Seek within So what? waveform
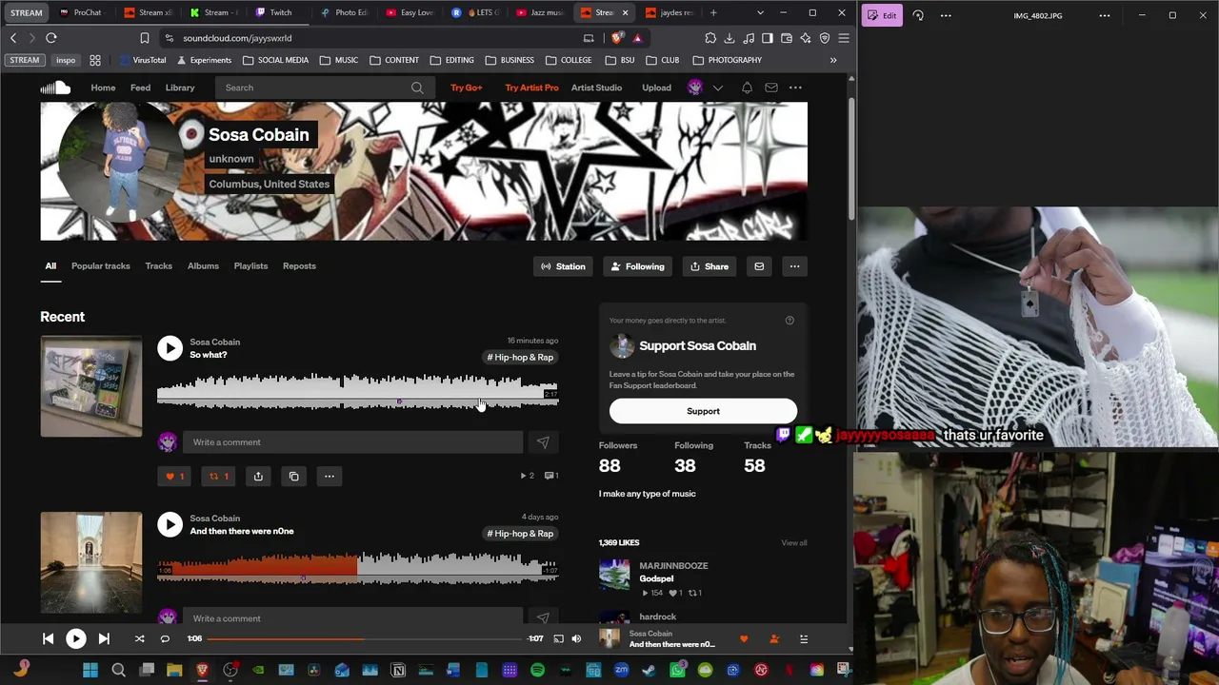This screenshot has height=685, width=1219. 357,392
